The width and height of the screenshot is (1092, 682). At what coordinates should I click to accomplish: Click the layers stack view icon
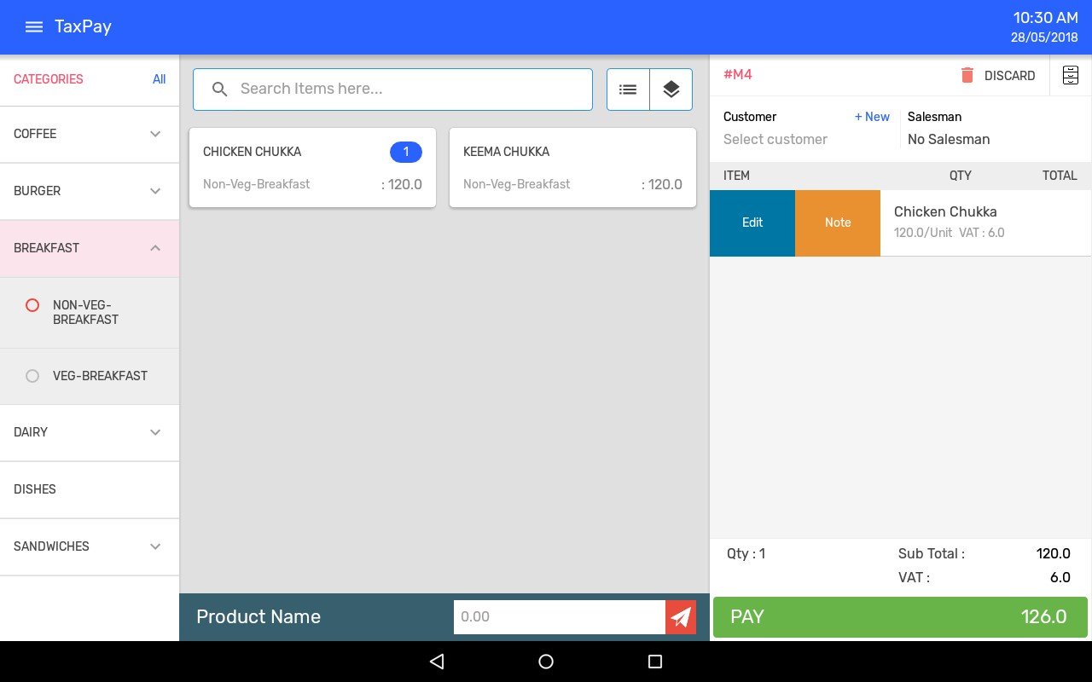point(671,90)
